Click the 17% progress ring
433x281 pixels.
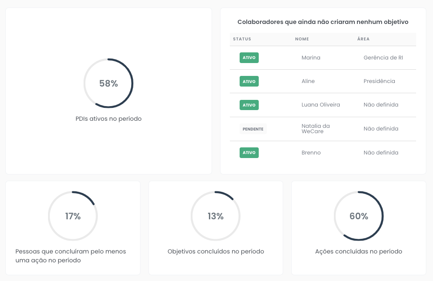click(73, 216)
